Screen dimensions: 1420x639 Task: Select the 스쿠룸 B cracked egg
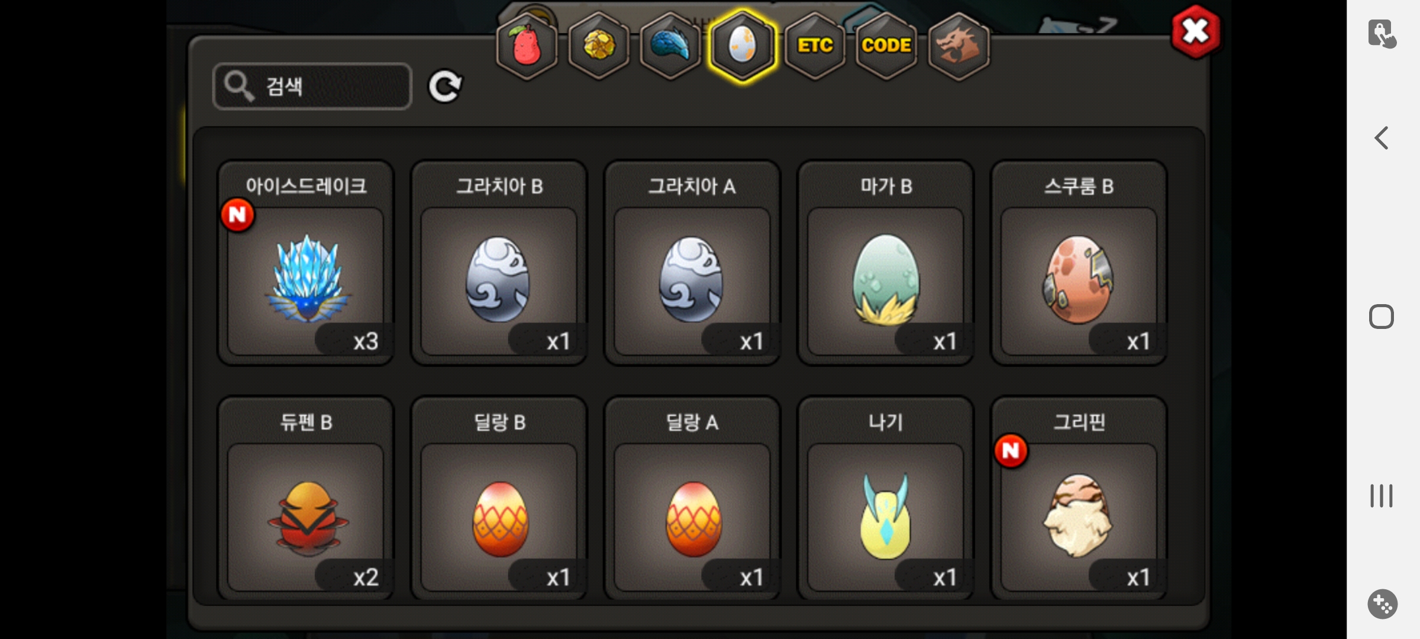pyautogui.click(x=1079, y=263)
